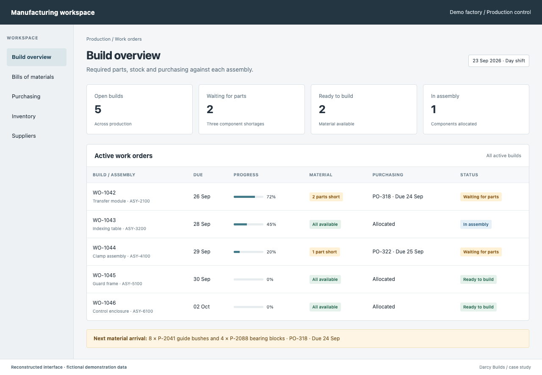Open the Ready to build summary card
The width and height of the screenshot is (542, 375).
(364, 109)
